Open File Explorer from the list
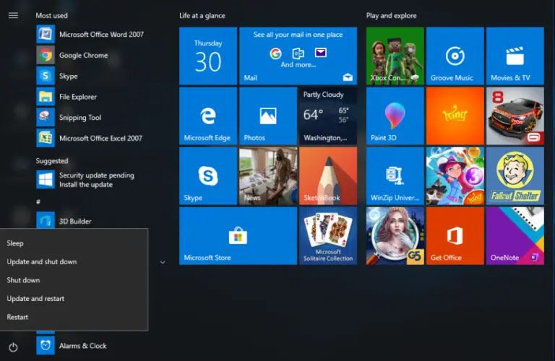 tap(66, 97)
